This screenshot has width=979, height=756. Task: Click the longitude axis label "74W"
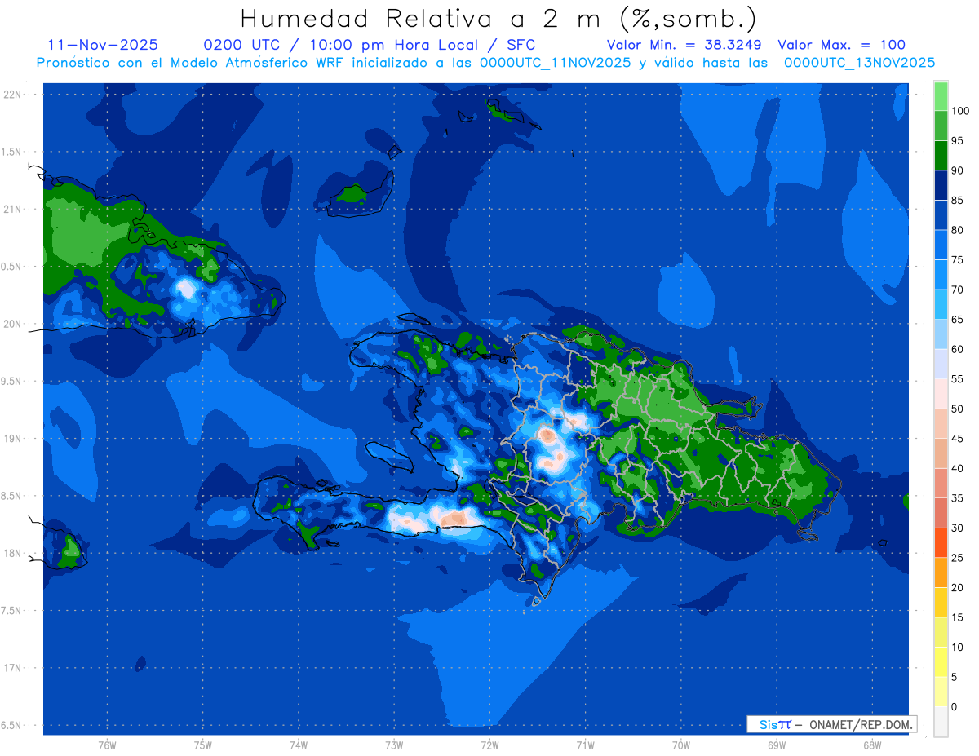[299, 745]
